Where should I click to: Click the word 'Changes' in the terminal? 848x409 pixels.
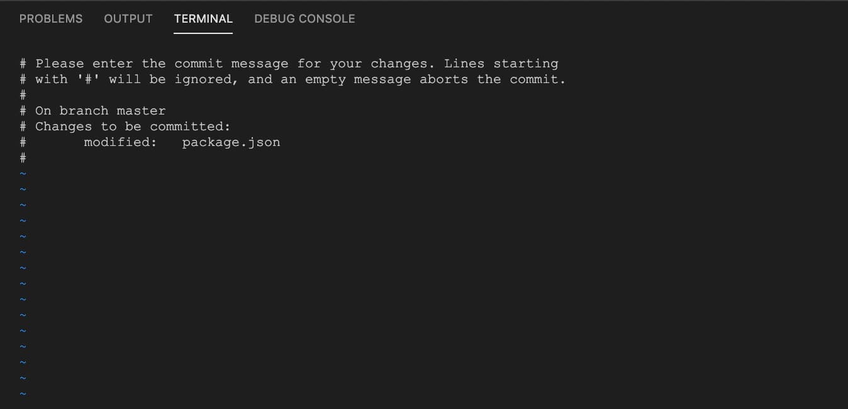pos(64,126)
